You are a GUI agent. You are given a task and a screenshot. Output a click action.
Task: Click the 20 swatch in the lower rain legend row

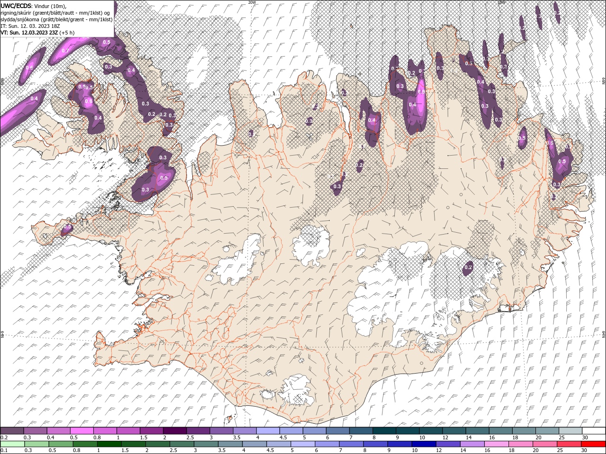tap(544, 444)
